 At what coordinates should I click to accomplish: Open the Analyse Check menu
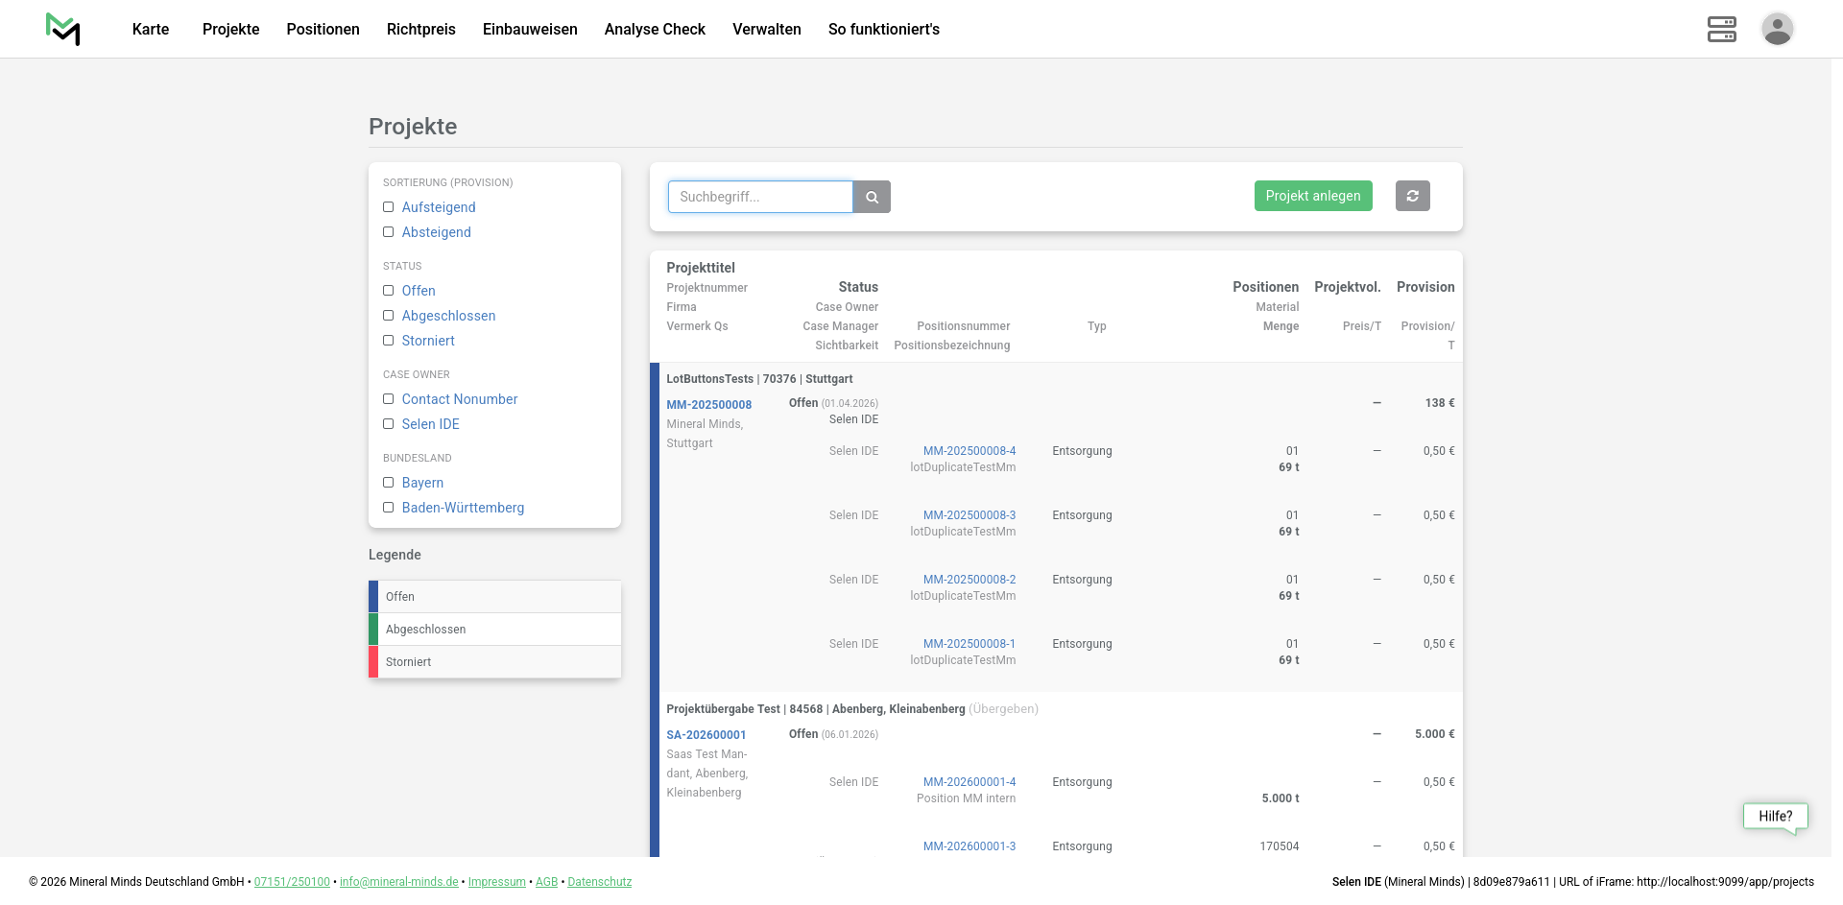(655, 30)
